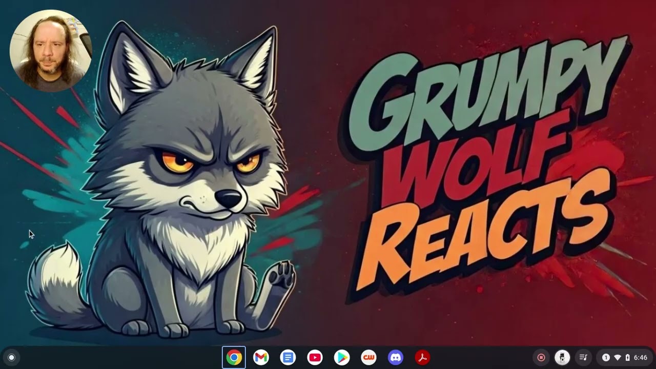
Task: Open the CW app icon
Action: point(368,357)
